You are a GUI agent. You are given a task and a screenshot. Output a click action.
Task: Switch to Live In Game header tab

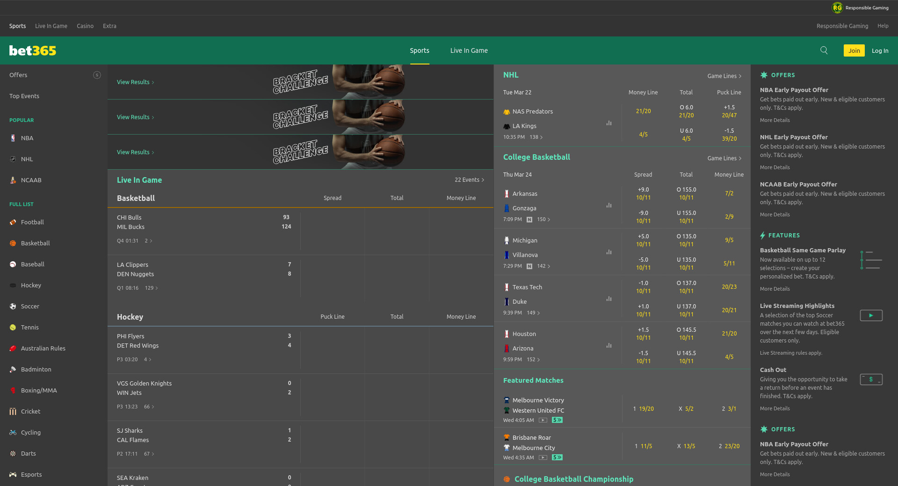tap(469, 50)
